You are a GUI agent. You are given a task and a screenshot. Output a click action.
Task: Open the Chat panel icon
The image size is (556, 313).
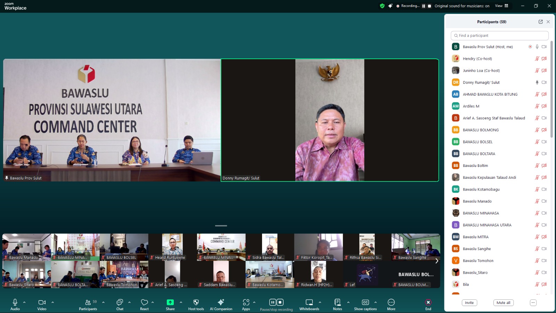120,302
